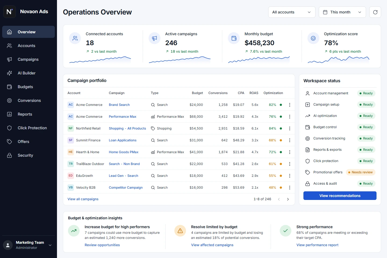The image size is (387, 258).
Task: Open row actions for Brand Search campaign
Action: point(290,105)
